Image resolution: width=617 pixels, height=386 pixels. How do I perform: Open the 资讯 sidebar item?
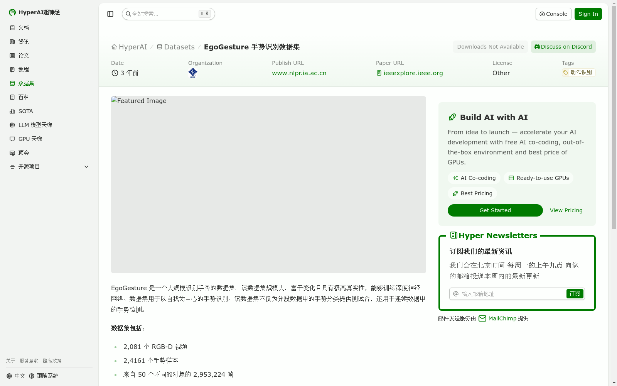[x=49, y=42]
